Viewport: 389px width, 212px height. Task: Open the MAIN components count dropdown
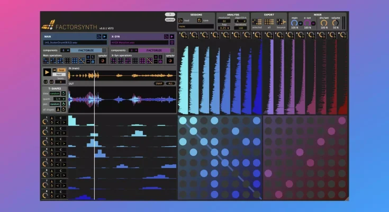[65, 50]
